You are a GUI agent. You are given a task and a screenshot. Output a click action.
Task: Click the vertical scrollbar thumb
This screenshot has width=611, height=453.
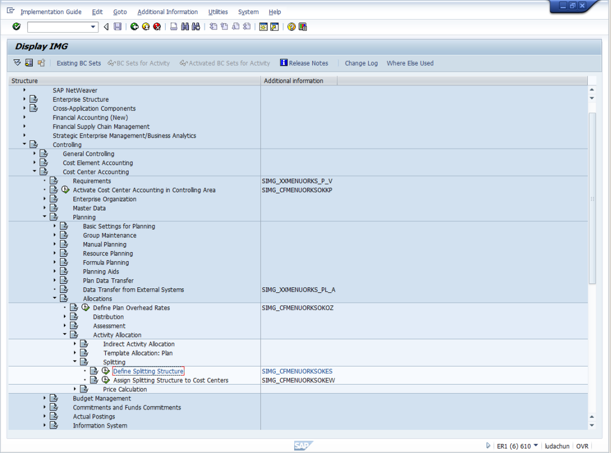tap(592, 198)
